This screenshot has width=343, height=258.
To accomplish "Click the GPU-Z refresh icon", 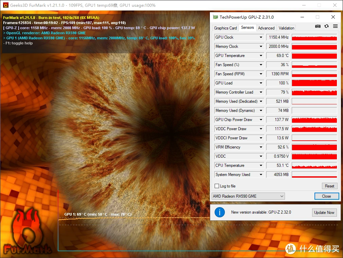I will 326,26.
